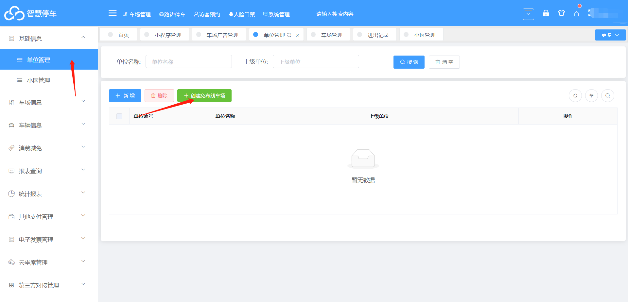
Task: Click the 云坐席管理 cloud icon
Action: pyautogui.click(x=11, y=262)
